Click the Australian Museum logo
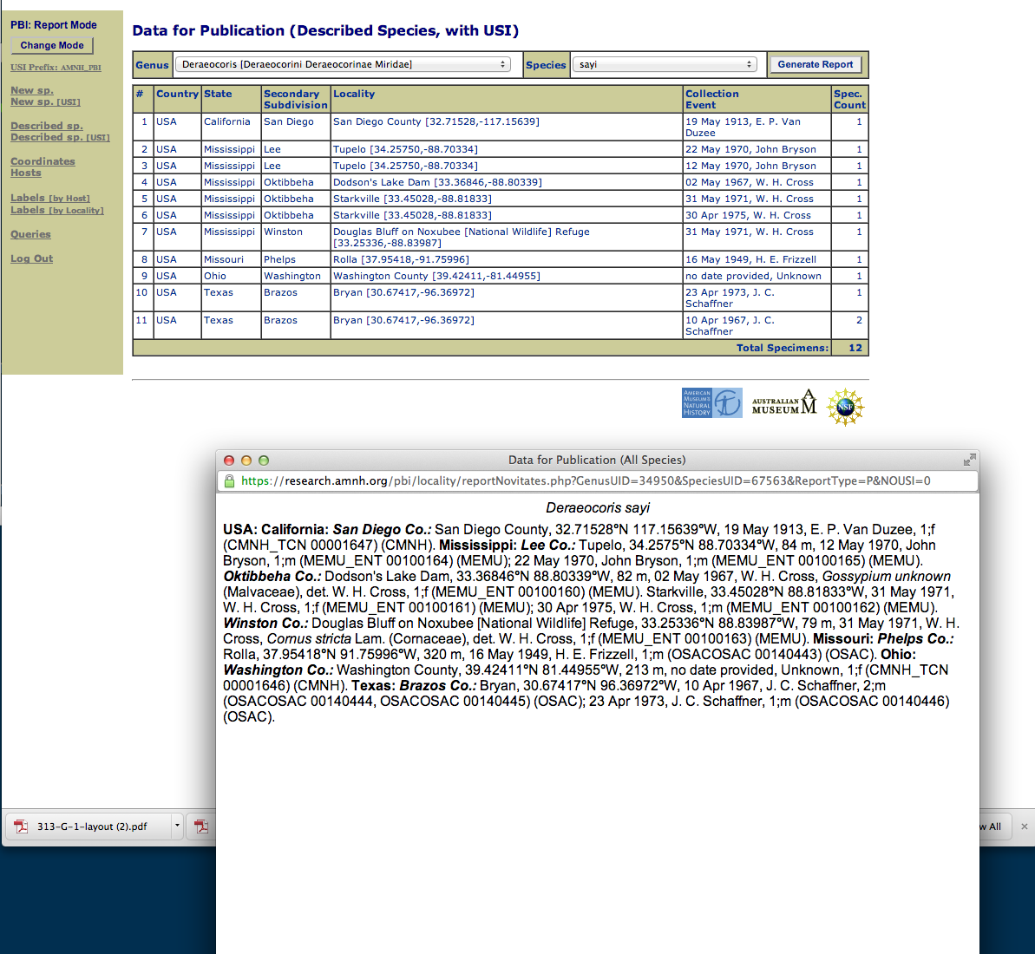The height and width of the screenshot is (954, 1035). coord(783,402)
